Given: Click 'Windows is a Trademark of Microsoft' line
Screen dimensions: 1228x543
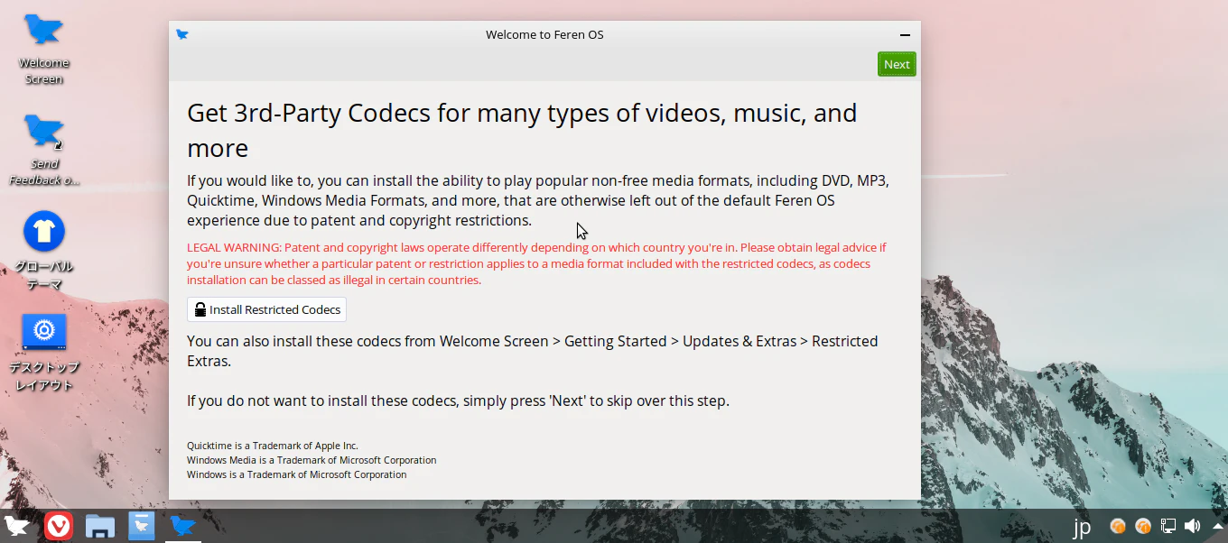Looking at the screenshot, I should pos(297,474).
